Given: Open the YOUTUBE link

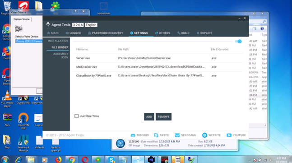Looking at the screenshot, I should tap(236, 135).
